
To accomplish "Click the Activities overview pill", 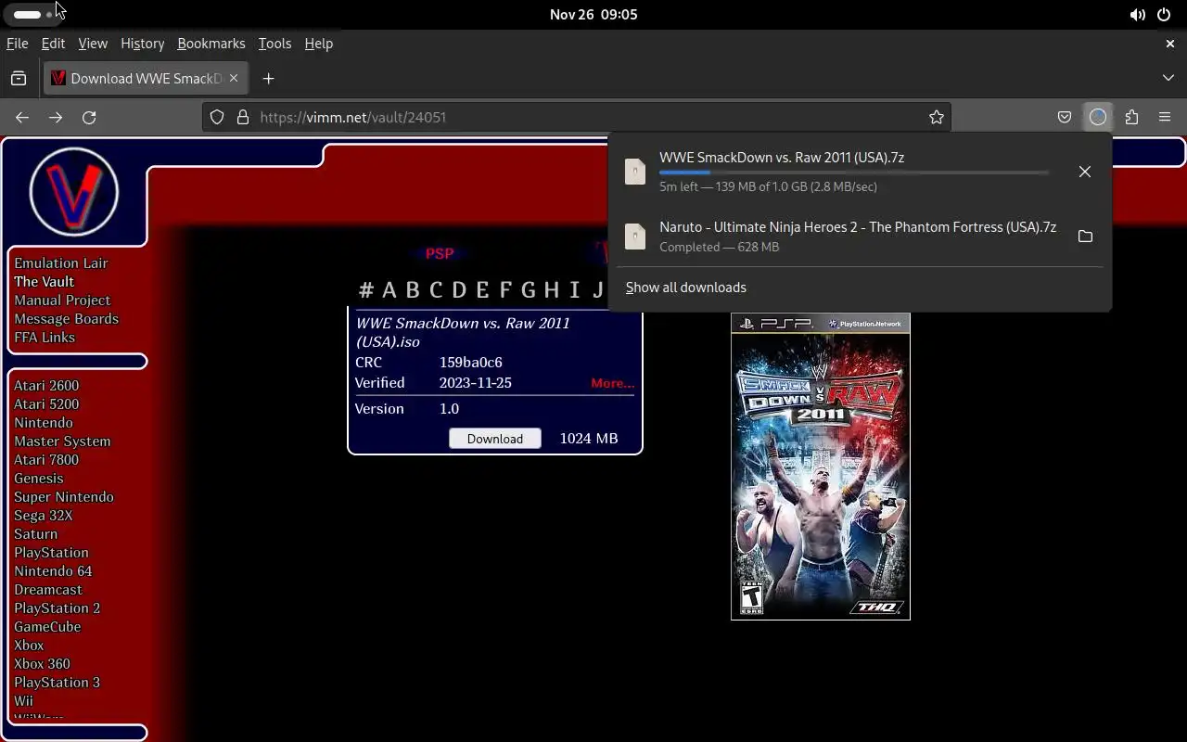I will pos(33,15).
